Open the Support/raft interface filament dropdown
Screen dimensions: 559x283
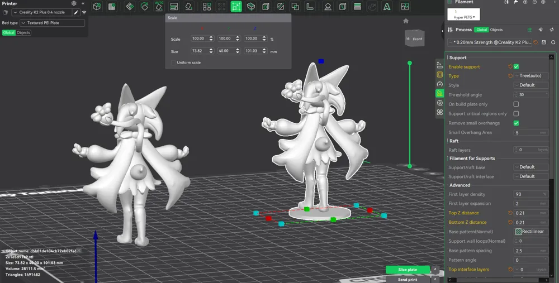[531, 176]
